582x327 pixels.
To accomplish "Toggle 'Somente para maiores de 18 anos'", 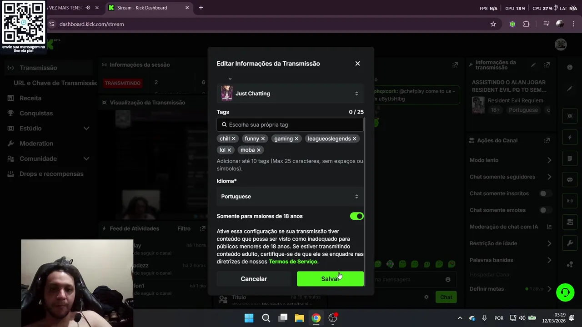I will [x=357, y=216].
